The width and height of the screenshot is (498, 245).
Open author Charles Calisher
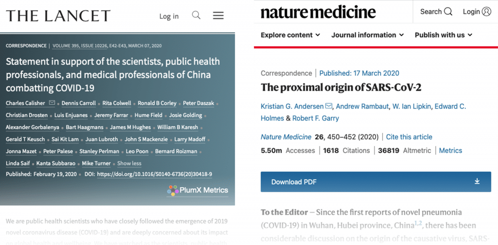[26, 103]
